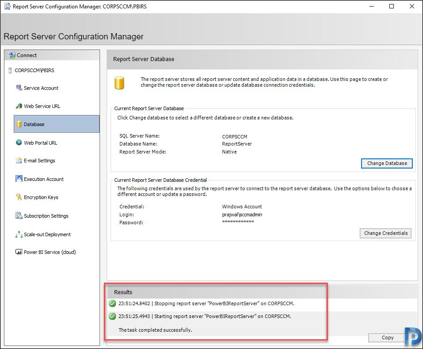The image size is (423, 349).
Task: Click the Execution Account icon
Action: click(x=19, y=179)
